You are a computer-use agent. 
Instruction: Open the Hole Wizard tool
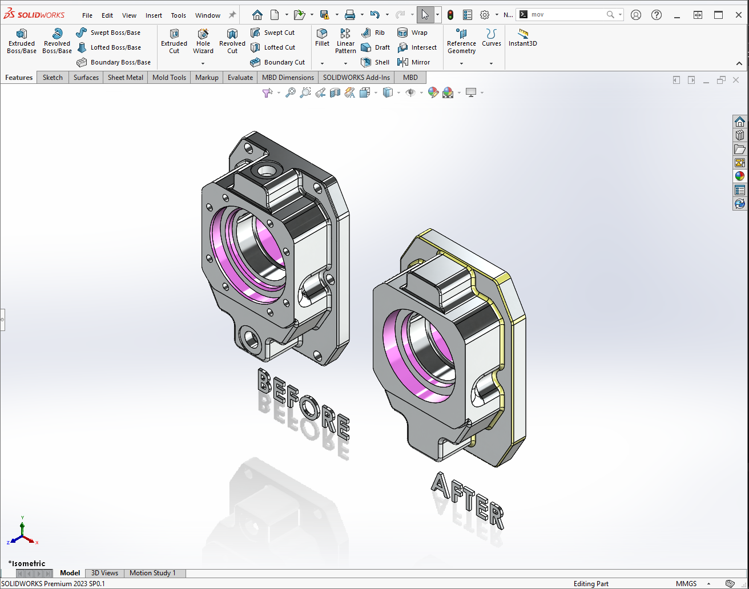[203, 41]
